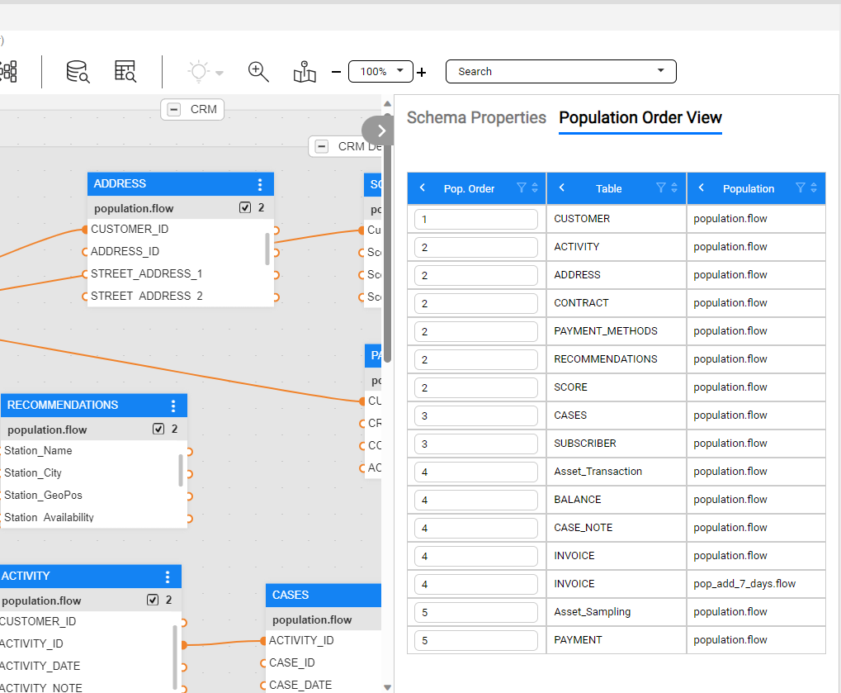841x693 pixels.
Task: Open the Search dropdown box
Action: pos(560,72)
